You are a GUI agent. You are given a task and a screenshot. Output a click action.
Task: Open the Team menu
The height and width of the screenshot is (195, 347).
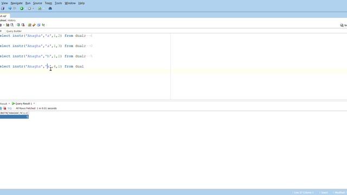point(48,3)
